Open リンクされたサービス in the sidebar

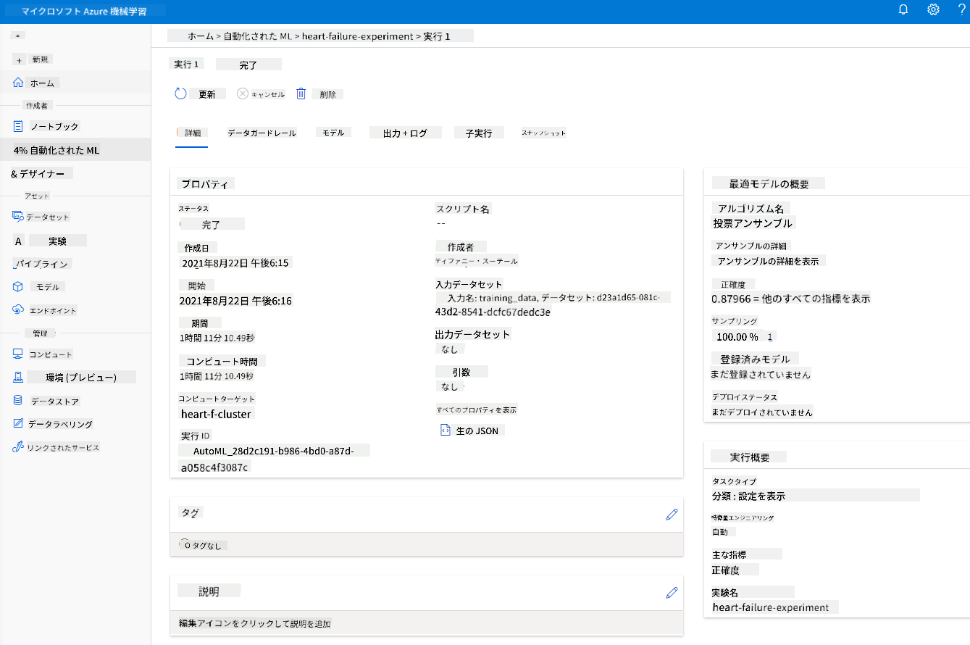point(57,448)
